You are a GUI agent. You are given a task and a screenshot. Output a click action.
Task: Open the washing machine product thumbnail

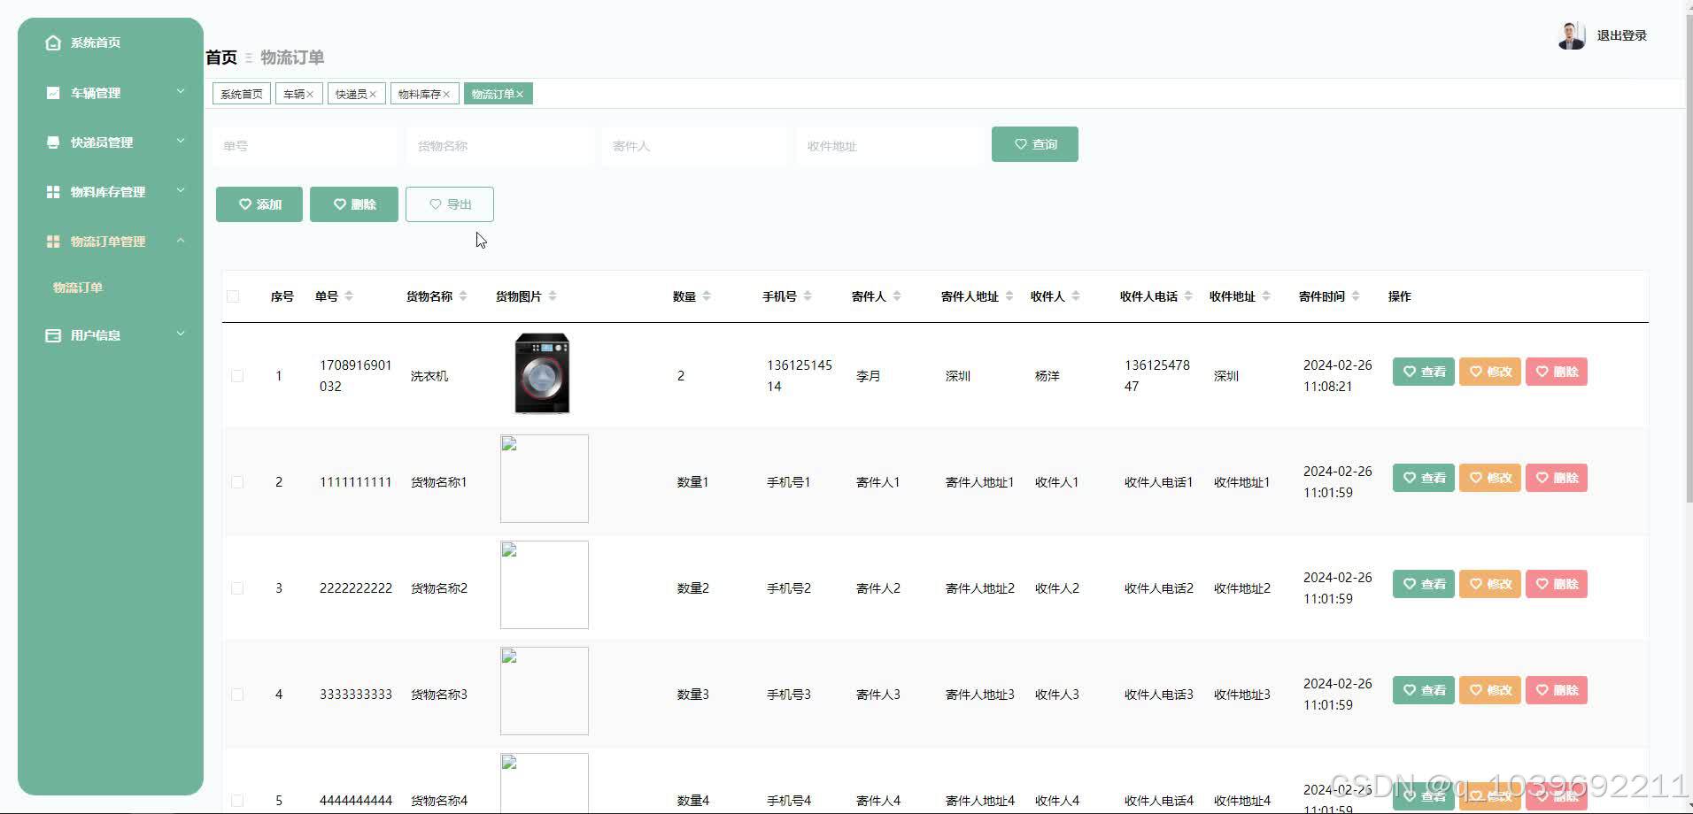pyautogui.click(x=543, y=374)
